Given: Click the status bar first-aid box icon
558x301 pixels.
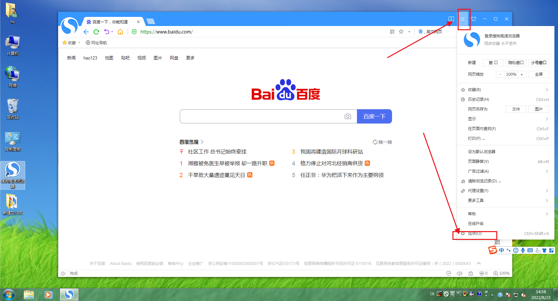Looking at the screenshot, I should tap(471, 273).
